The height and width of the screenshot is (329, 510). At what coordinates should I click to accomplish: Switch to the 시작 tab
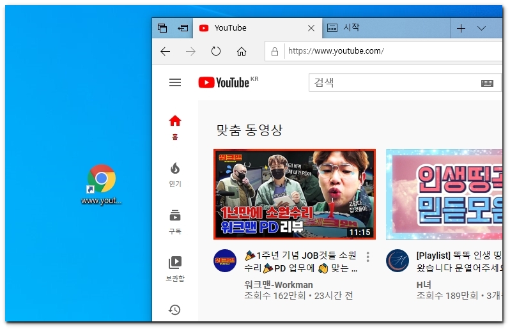click(387, 28)
